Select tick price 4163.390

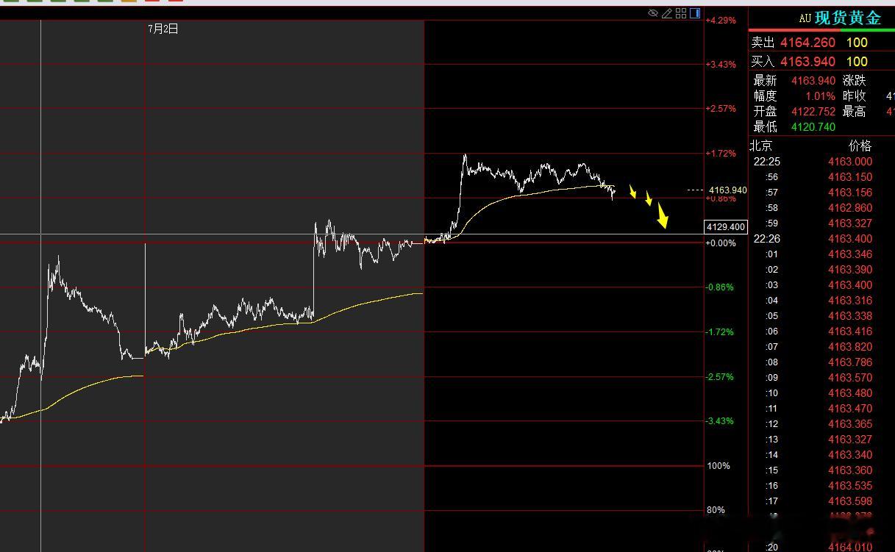tap(850, 270)
